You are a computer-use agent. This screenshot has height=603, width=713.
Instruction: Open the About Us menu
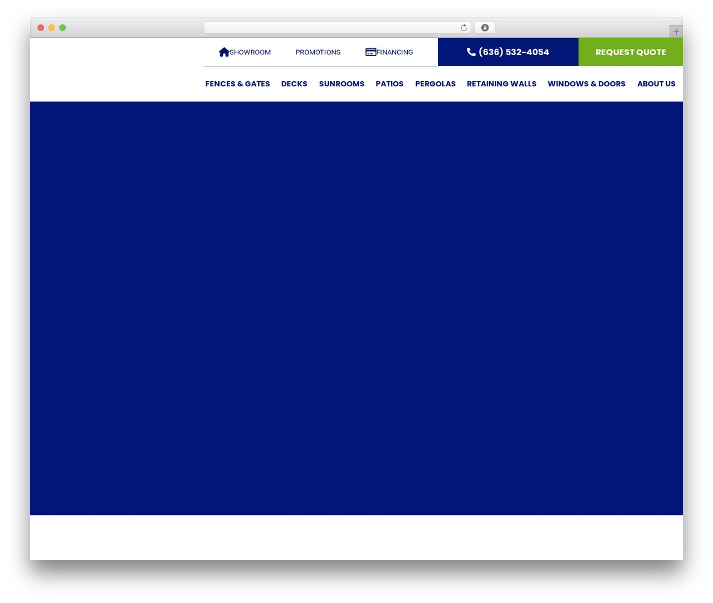pos(656,84)
